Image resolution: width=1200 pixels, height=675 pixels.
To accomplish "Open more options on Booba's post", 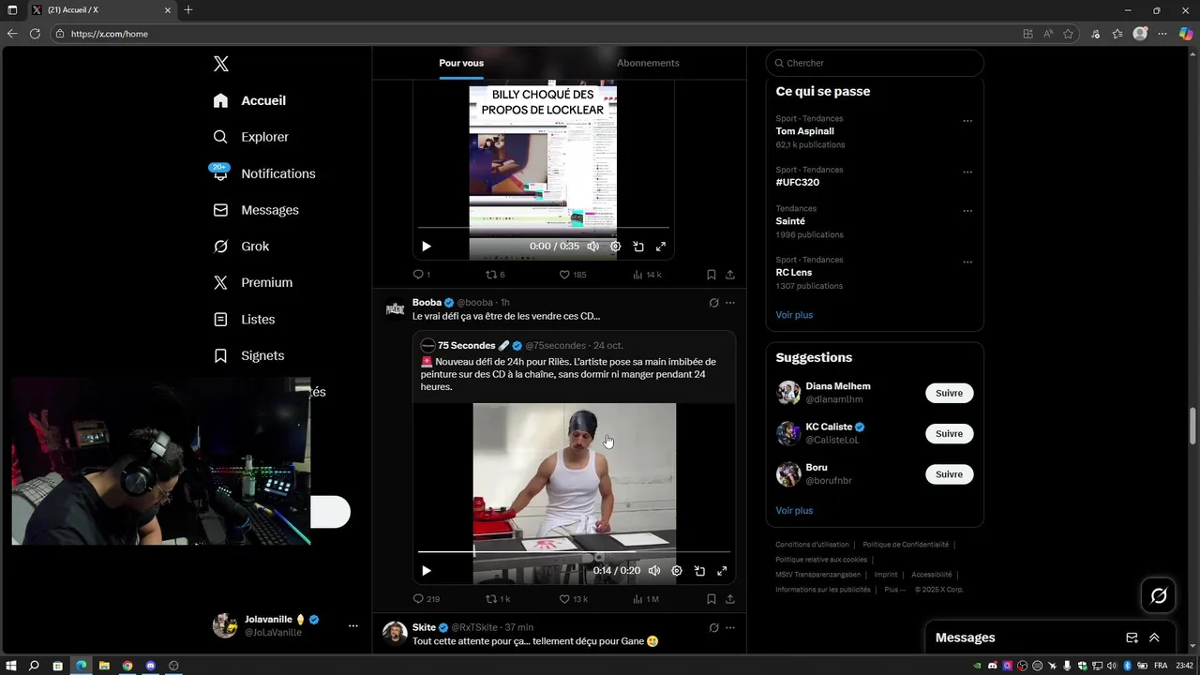I will tap(730, 303).
